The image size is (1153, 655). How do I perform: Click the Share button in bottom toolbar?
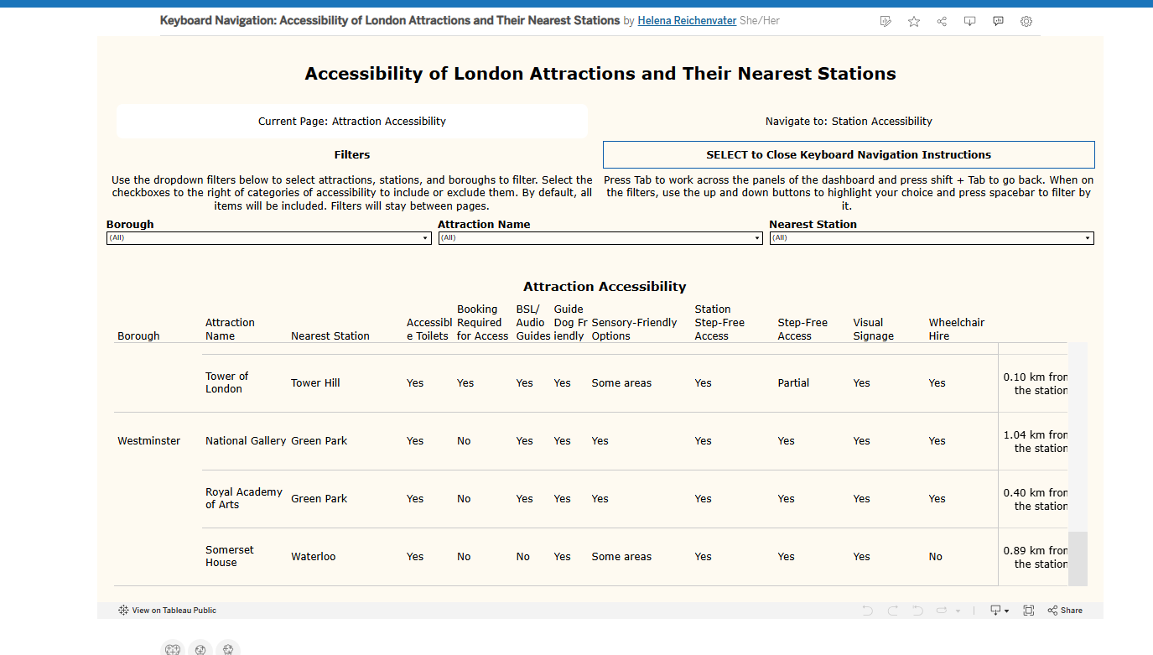click(x=1065, y=611)
